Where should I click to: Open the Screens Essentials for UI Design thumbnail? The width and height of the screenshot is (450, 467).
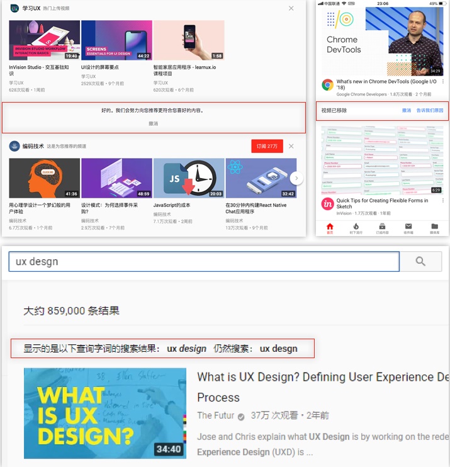click(x=116, y=40)
